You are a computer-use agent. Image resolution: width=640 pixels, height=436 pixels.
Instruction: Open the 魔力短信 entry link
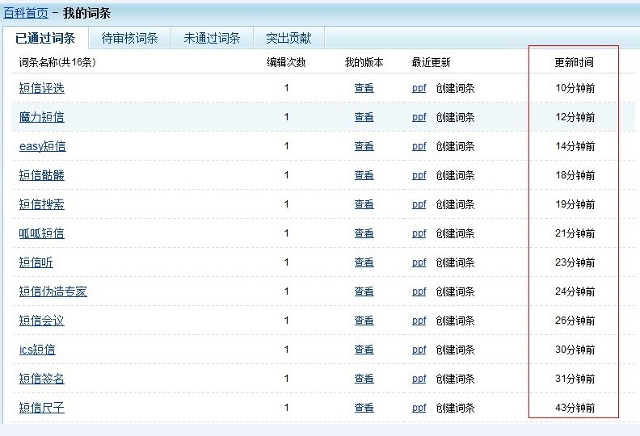tap(41, 117)
